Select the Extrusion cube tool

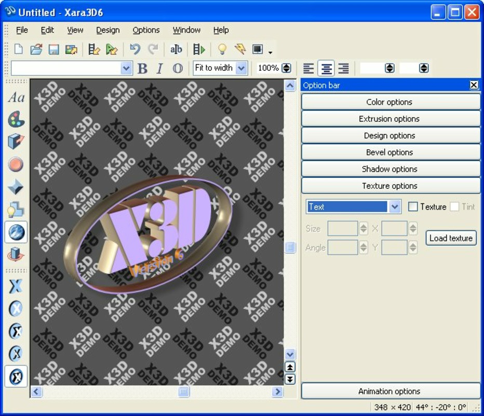[16, 141]
